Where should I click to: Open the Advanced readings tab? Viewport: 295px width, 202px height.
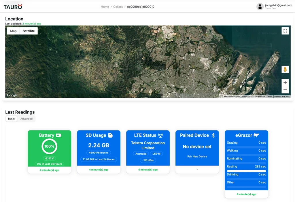pyautogui.click(x=26, y=119)
